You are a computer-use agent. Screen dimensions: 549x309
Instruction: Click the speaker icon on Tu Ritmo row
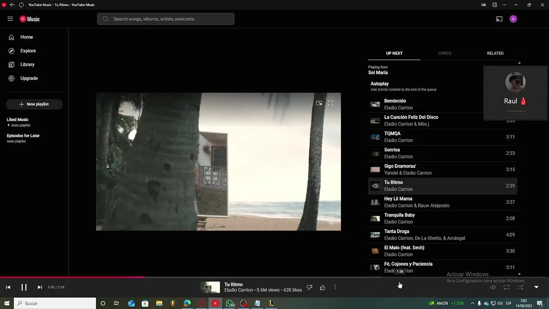pos(375,186)
